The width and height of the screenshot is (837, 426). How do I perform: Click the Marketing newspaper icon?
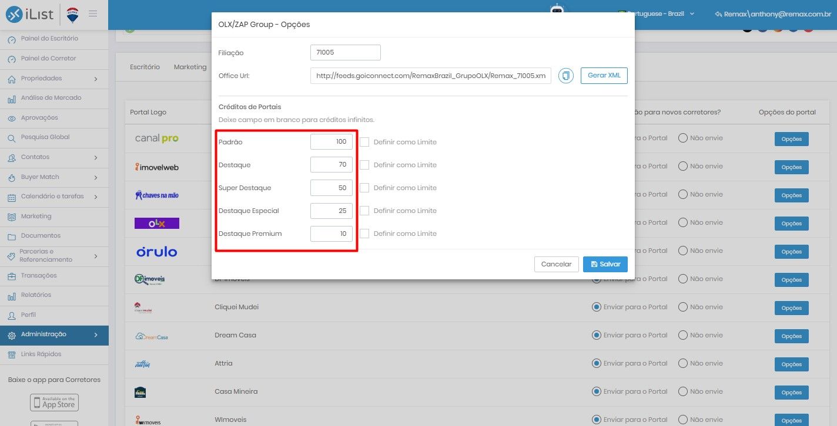pos(12,217)
